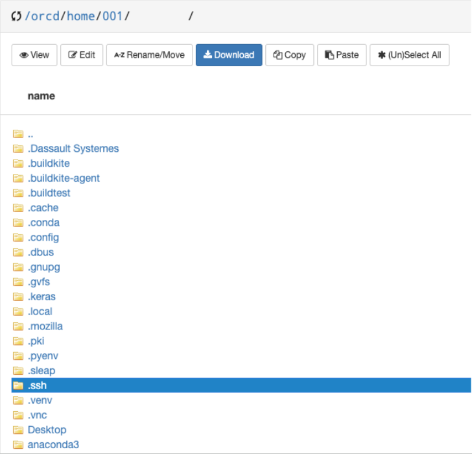Open the .buildtest folder
Screen dimensions: 472x454
(x=49, y=193)
